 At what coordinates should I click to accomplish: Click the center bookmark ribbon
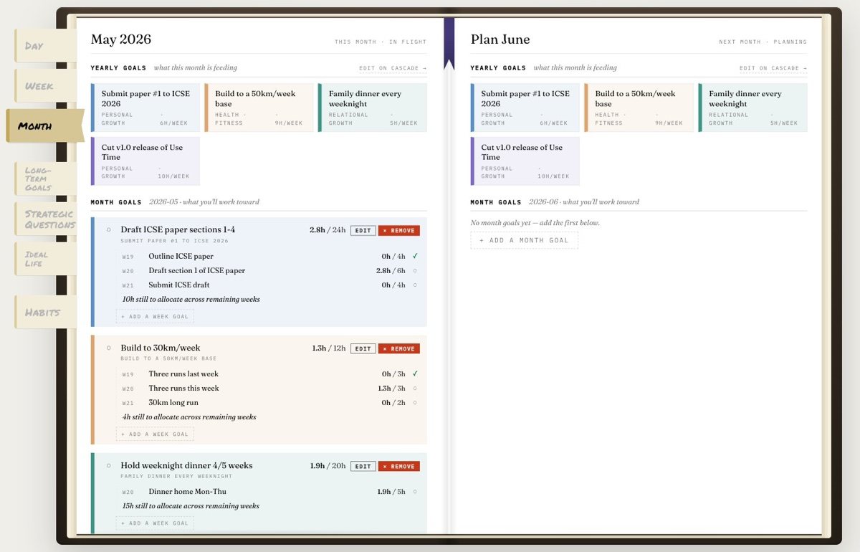point(449,43)
